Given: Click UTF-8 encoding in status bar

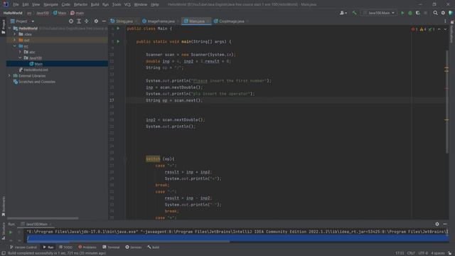Looking at the screenshot, I should click(x=423, y=253).
